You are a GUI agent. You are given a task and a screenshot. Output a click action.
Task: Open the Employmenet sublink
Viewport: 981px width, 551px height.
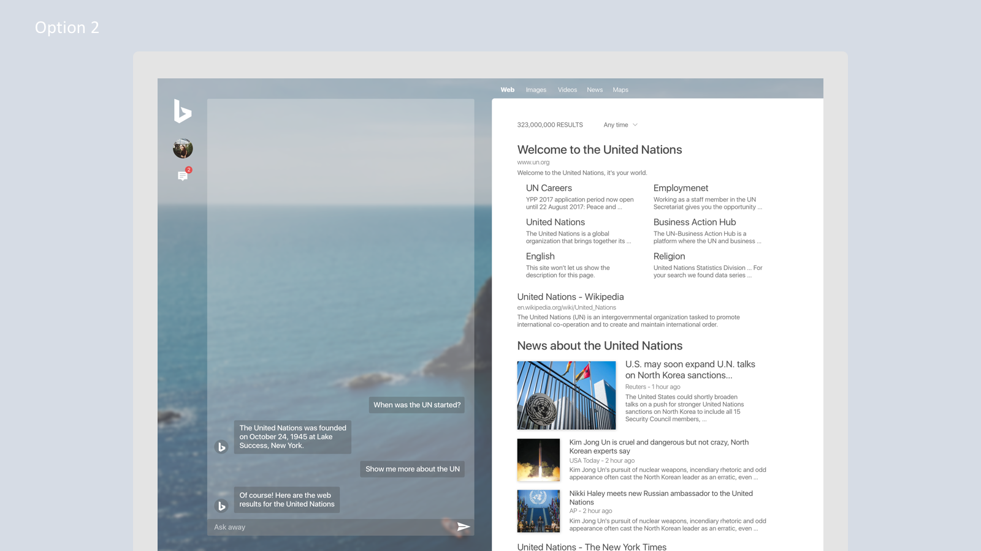(x=681, y=188)
